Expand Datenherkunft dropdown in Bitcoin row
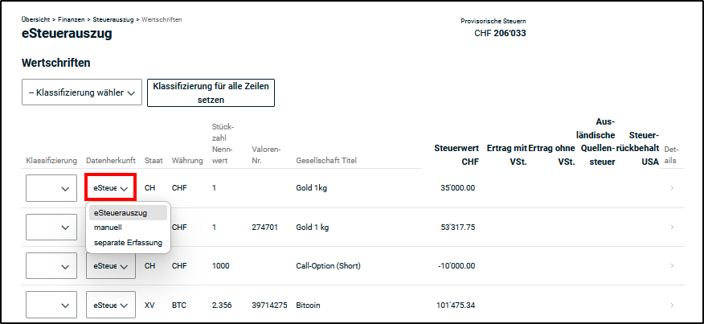 [110, 306]
